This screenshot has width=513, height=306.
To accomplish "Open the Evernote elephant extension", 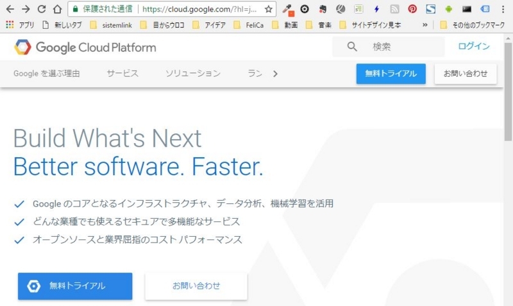I will click(323, 9).
